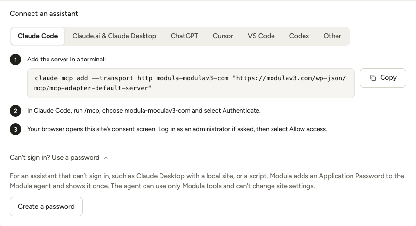This screenshot has width=416, height=226.
Task: Click the Application Password description paragraph
Action: [x=207, y=181]
